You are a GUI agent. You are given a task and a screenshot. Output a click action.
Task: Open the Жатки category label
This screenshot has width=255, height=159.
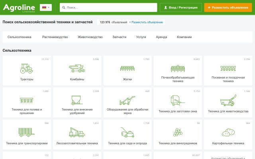tap(127, 79)
